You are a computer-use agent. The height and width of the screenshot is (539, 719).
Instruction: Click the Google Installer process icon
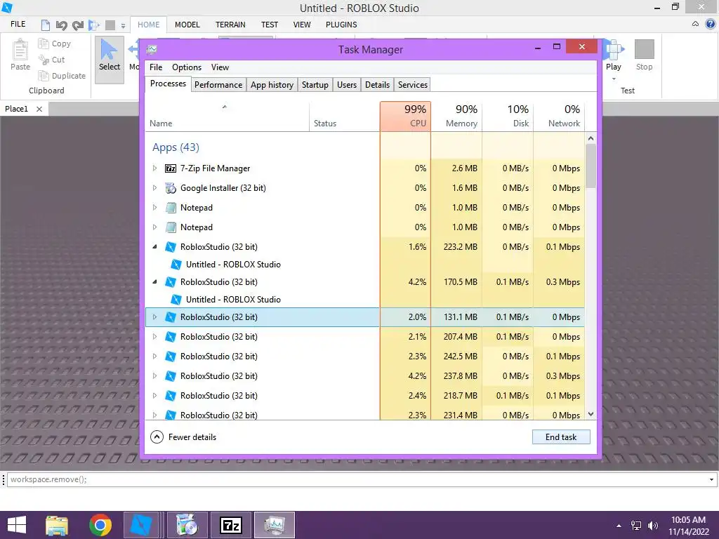click(x=171, y=188)
